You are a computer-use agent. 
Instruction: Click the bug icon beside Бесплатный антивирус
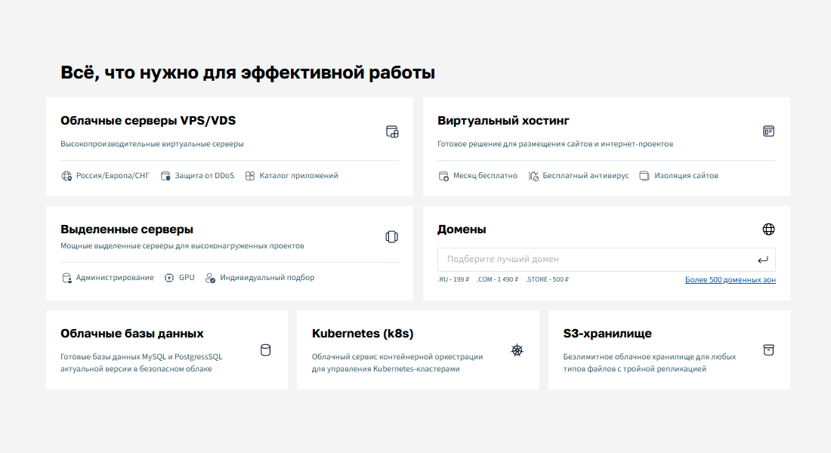coord(533,176)
